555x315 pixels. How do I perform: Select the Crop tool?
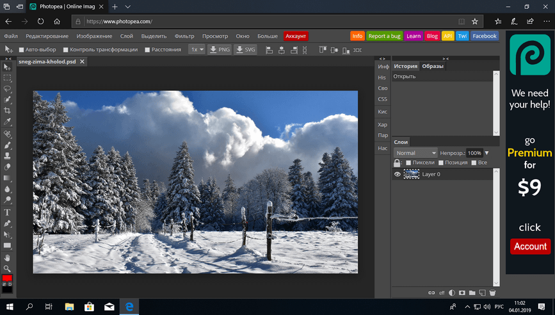click(x=7, y=111)
